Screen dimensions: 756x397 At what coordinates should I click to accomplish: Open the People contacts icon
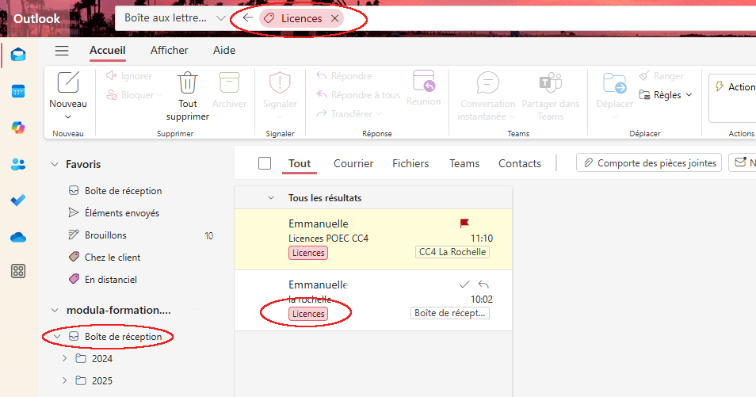[x=18, y=164]
